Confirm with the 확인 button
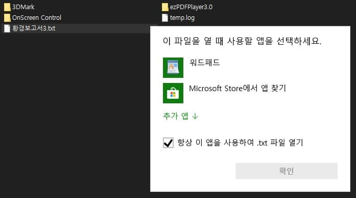Image resolution: width=356 pixels, height=198 pixels. pos(287,171)
